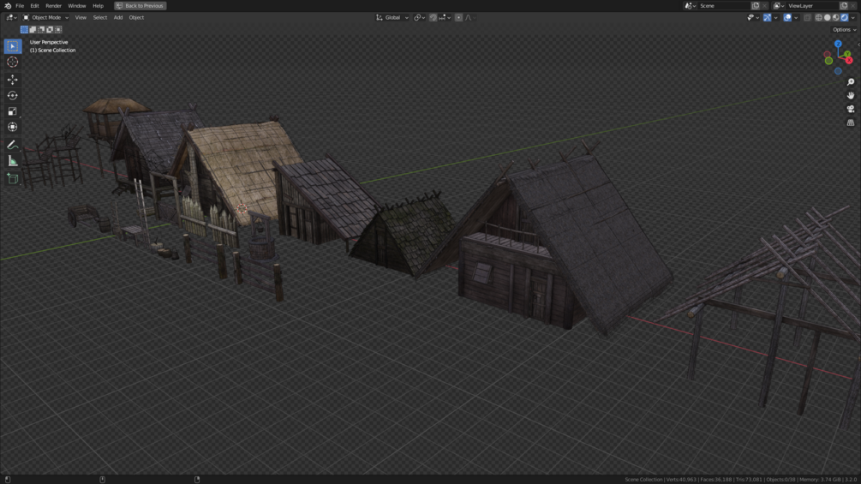Toggle snapping magnet button

[x=433, y=17]
